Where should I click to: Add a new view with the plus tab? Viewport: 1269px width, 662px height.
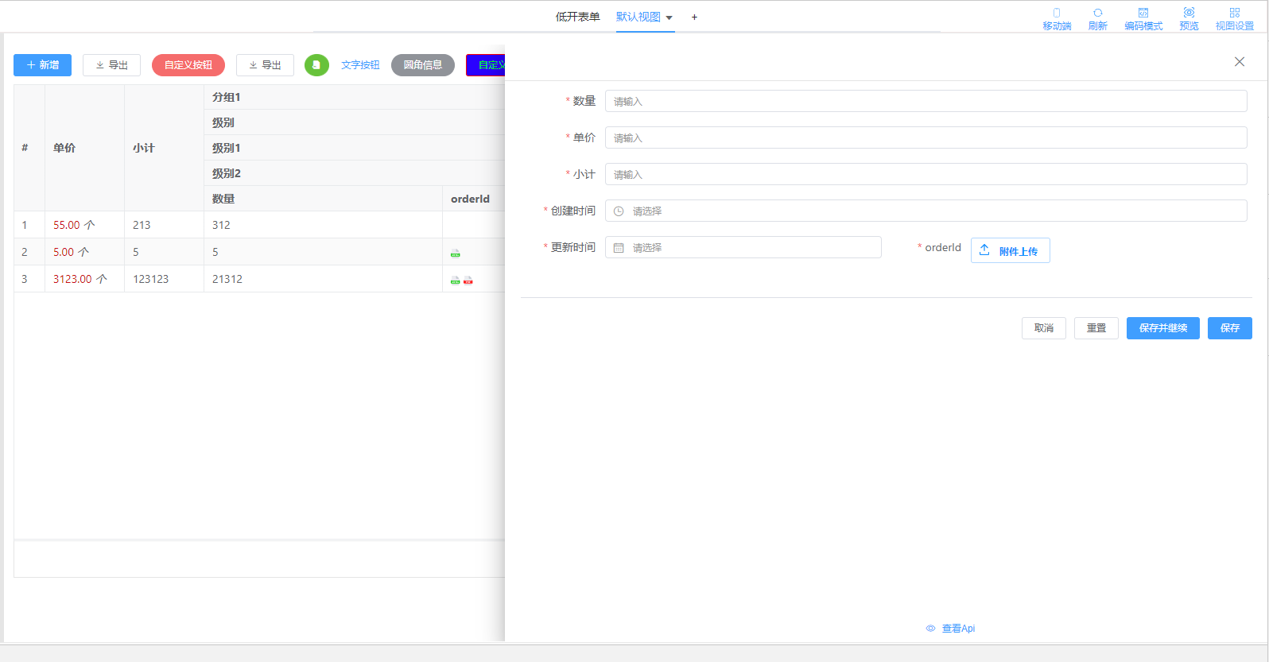(x=694, y=17)
